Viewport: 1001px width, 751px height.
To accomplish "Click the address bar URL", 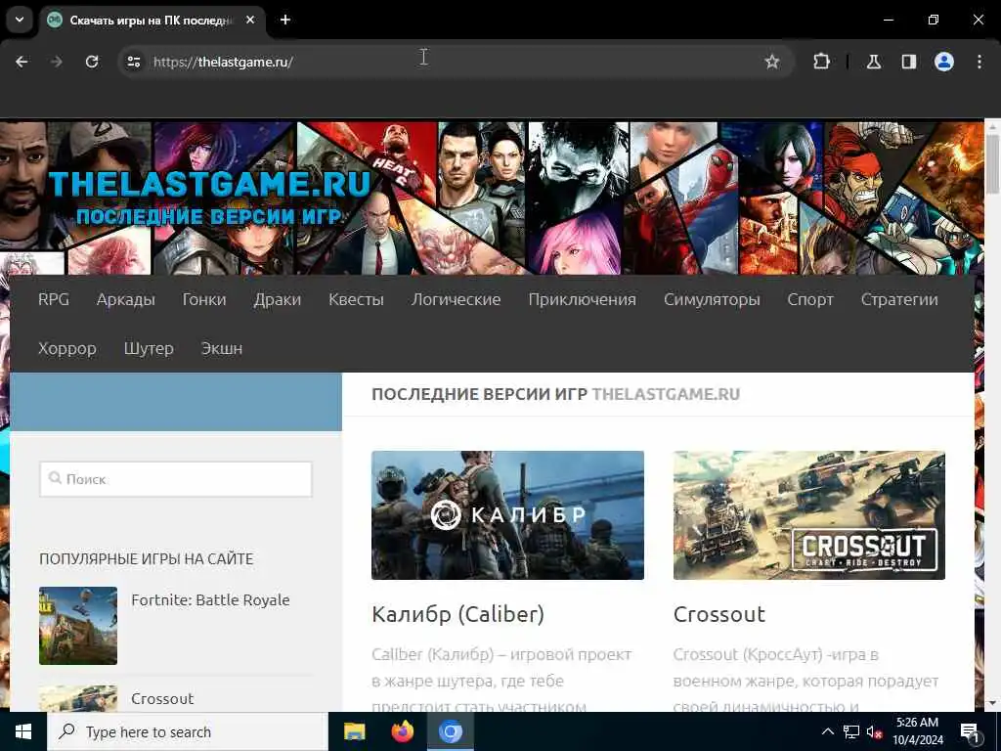I will (x=223, y=62).
